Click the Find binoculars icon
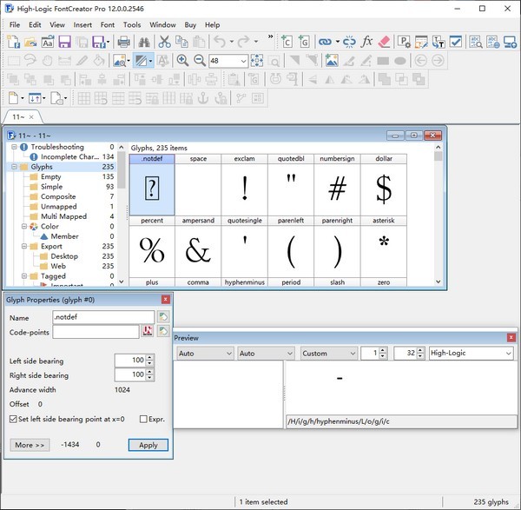The height and width of the screenshot is (510, 521). (x=144, y=41)
